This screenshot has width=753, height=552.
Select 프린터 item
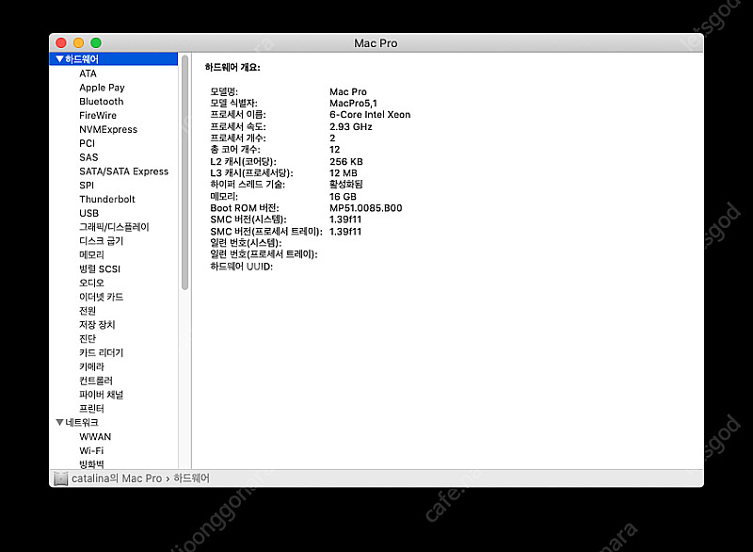tap(91, 408)
